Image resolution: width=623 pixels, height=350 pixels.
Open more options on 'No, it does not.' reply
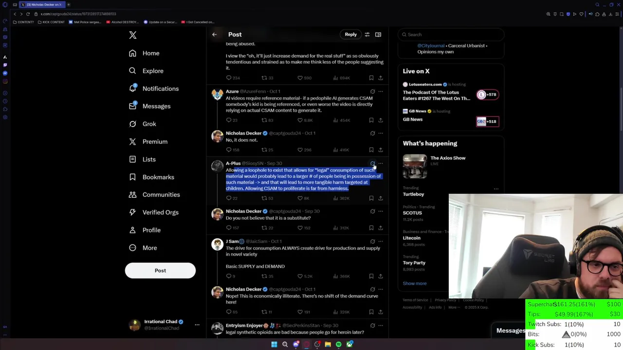pos(381,133)
